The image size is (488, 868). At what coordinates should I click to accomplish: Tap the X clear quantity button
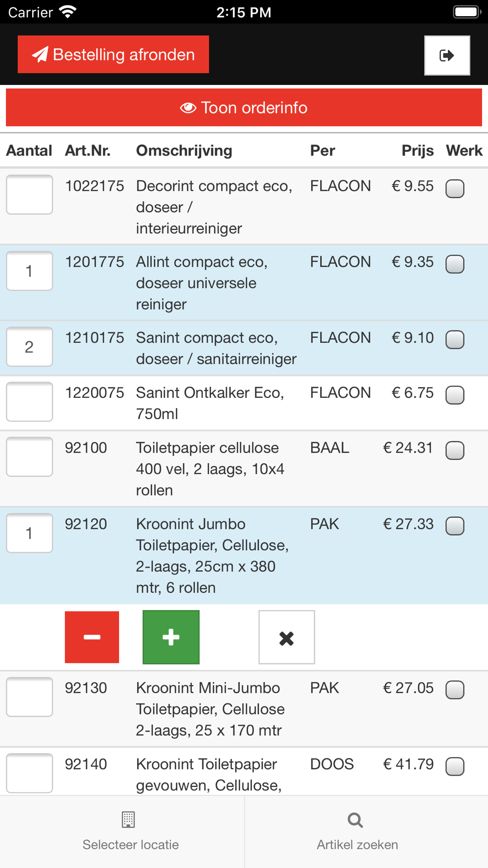pyautogui.click(x=286, y=637)
